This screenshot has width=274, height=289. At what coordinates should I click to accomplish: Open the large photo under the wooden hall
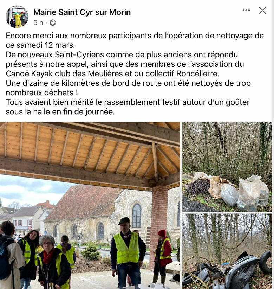(x=90, y=205)
